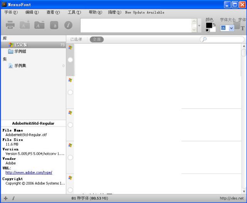Viewport: 247px width, 203px height.
Task: Toggle the second font's selection circle
Action: pos(70,92)
